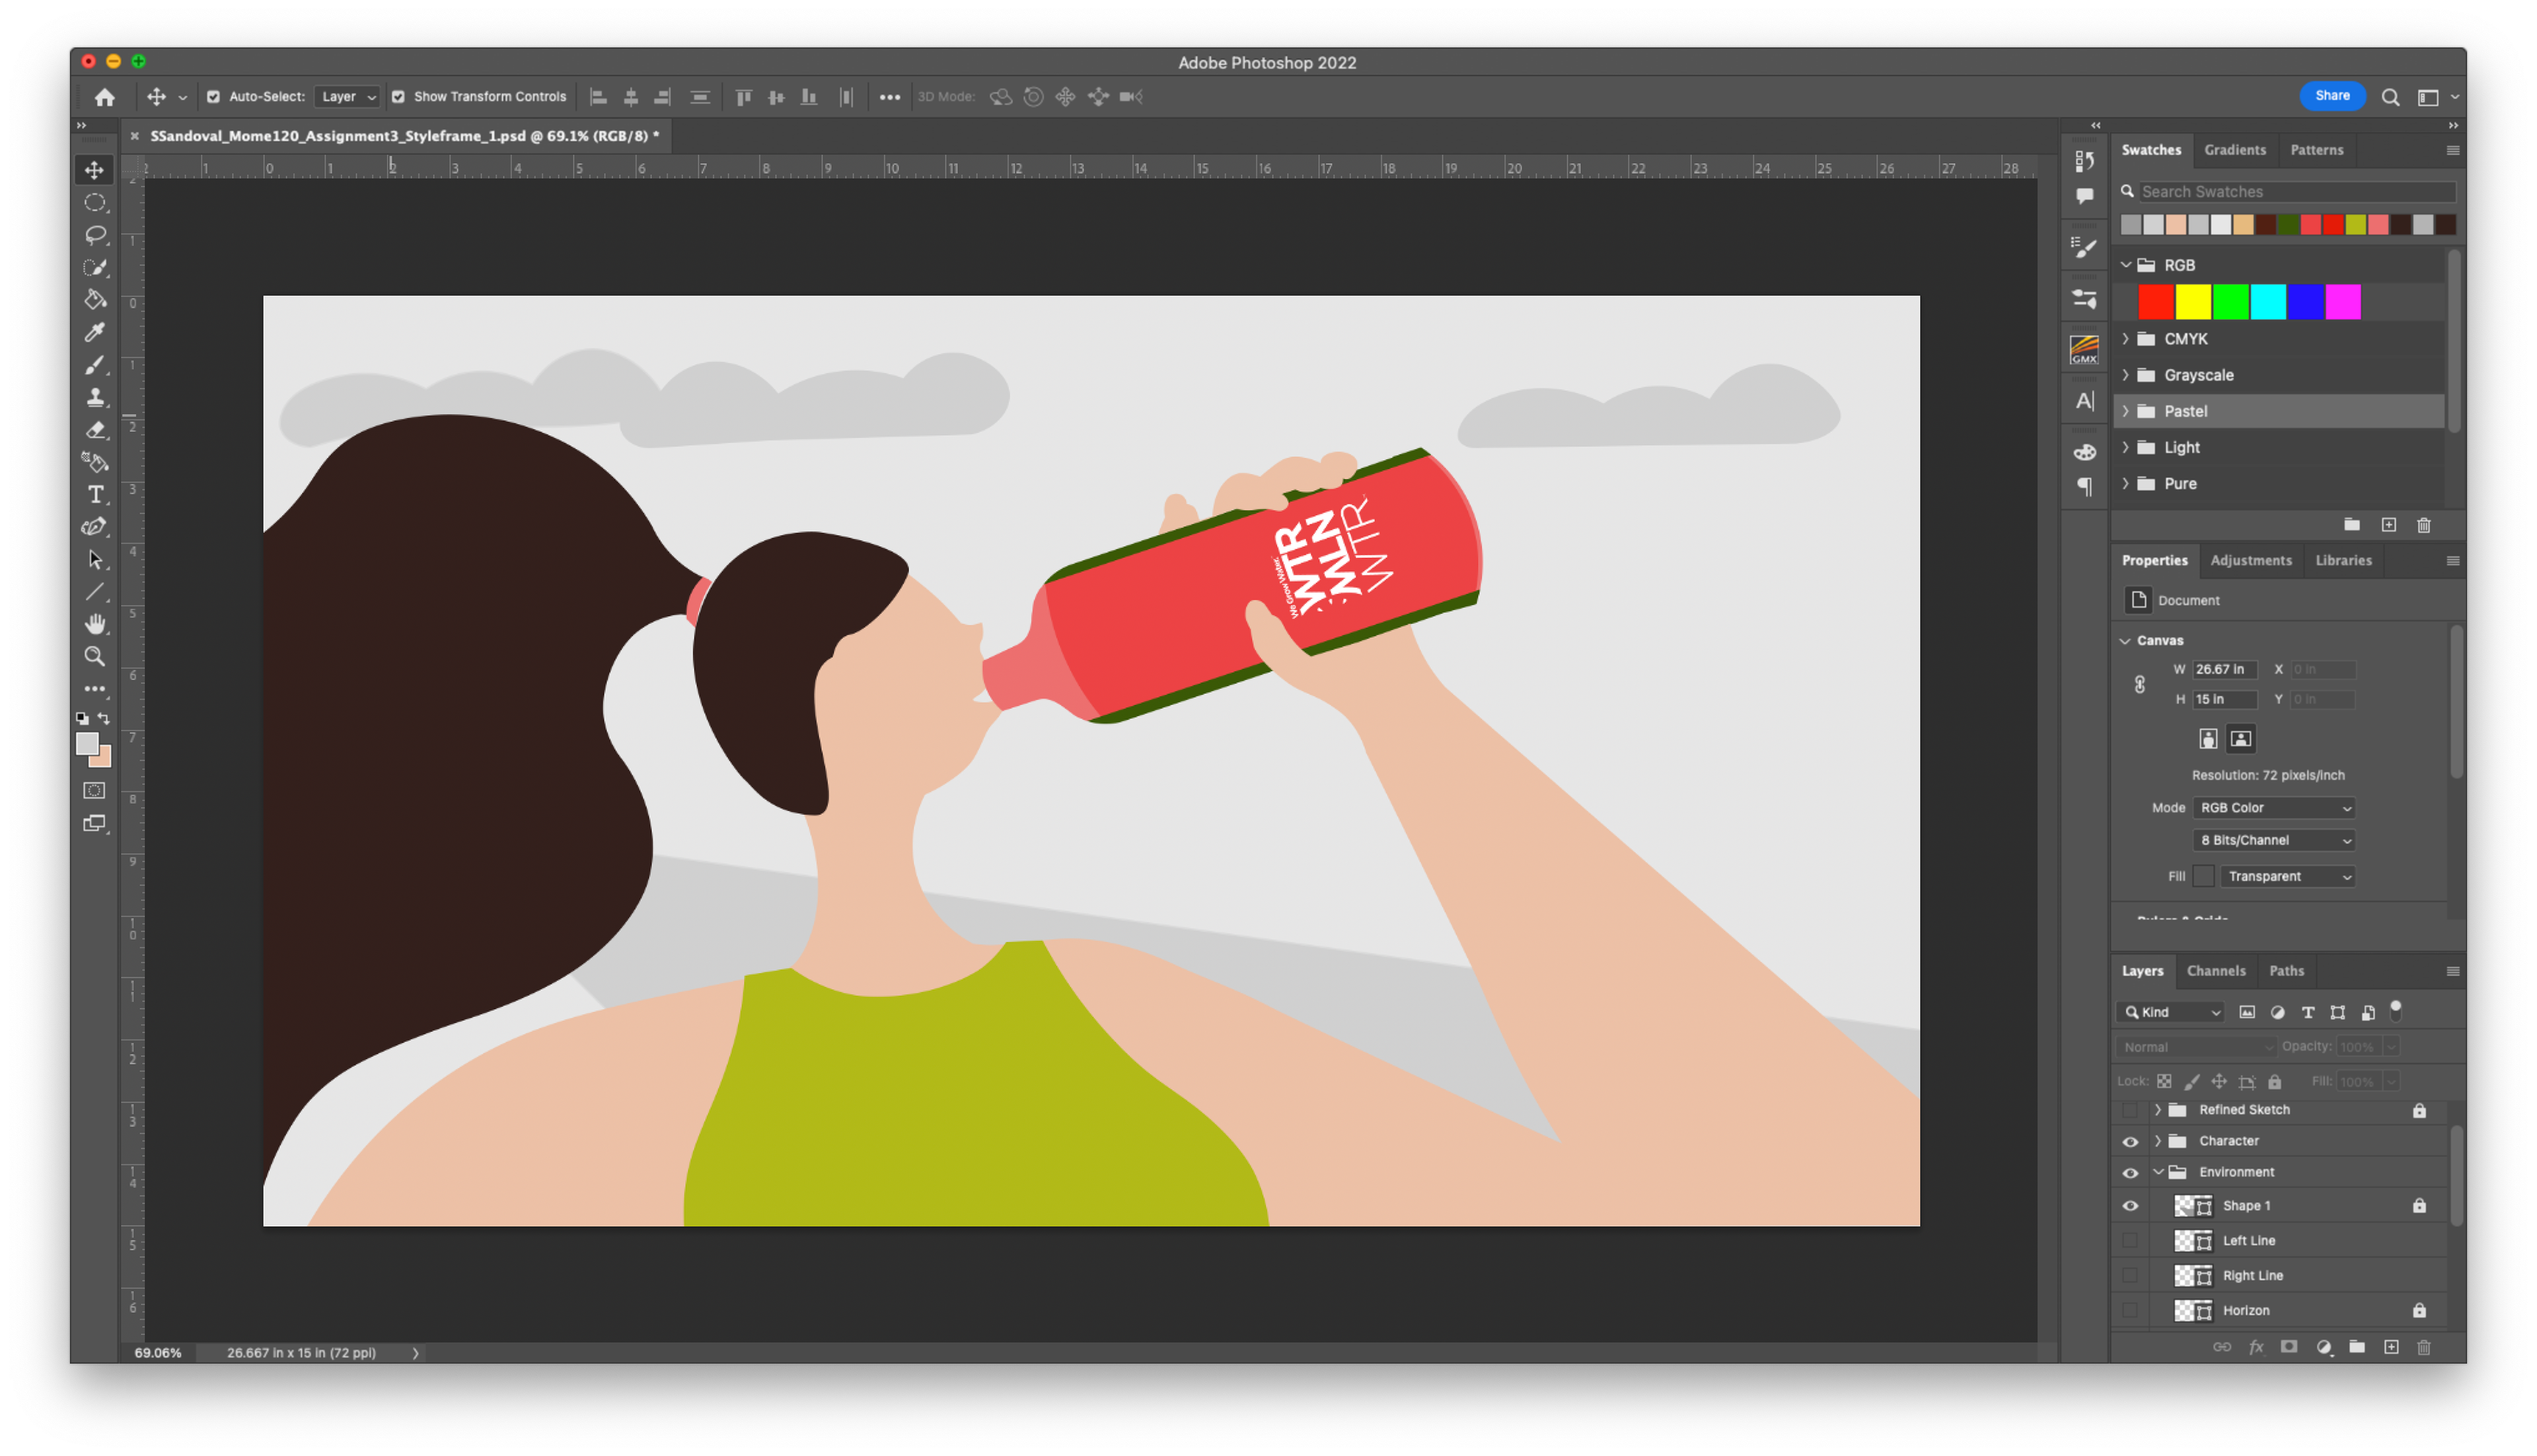Open the Character panel 'A' icon
The height and width of the screenshot is (1456, 2537).
(2084, 401)
